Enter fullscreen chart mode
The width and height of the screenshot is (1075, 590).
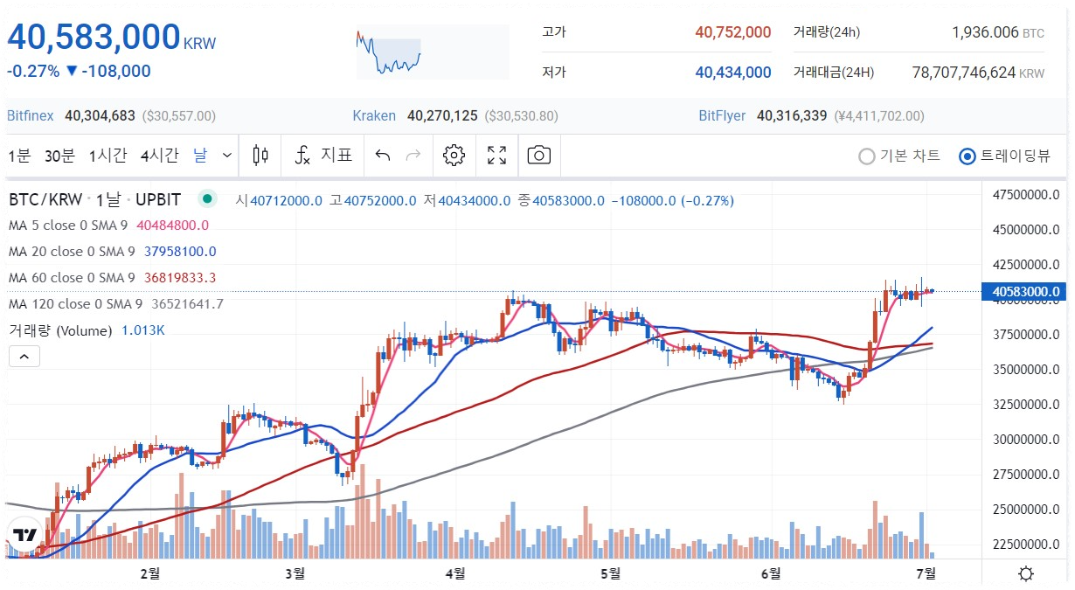click(x=496, y=155)
